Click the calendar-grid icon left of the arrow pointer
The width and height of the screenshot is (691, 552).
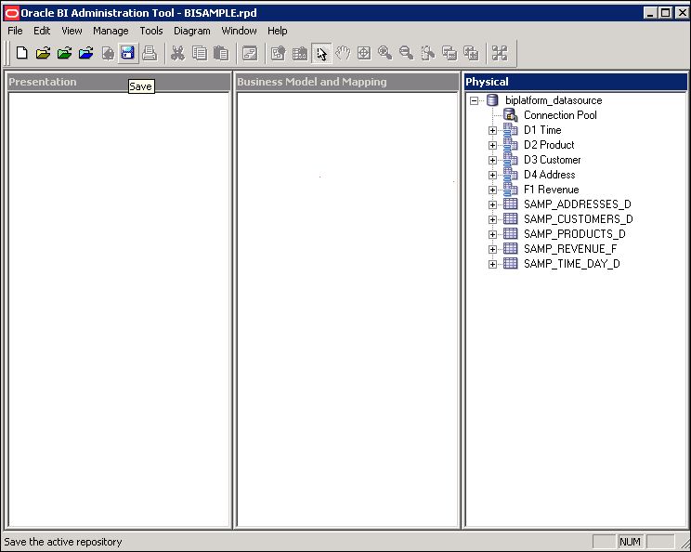pos(300,53)
